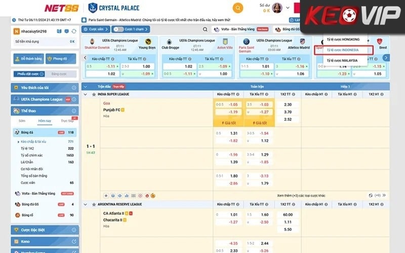Image resolution: width=405 pixels, height=253 pixels.
Task: Open Tổng số bàn thắng market
Action: click(x=34, y=176)
